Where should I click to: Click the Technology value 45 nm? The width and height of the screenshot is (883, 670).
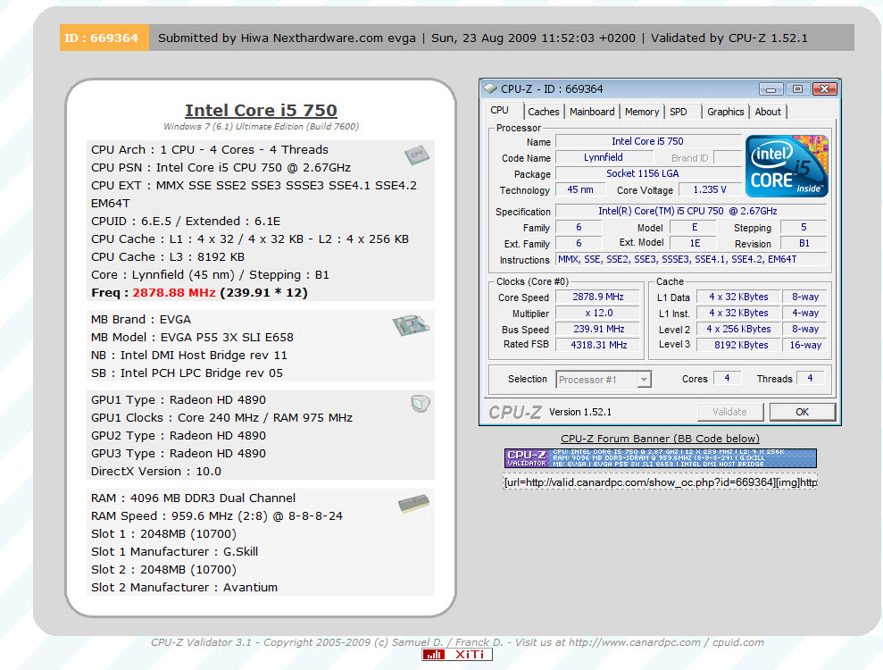tap(579, 190)
